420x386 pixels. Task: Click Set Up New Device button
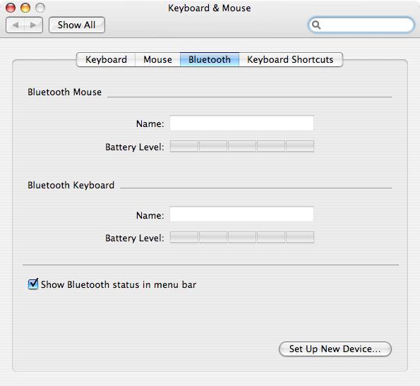335,349
